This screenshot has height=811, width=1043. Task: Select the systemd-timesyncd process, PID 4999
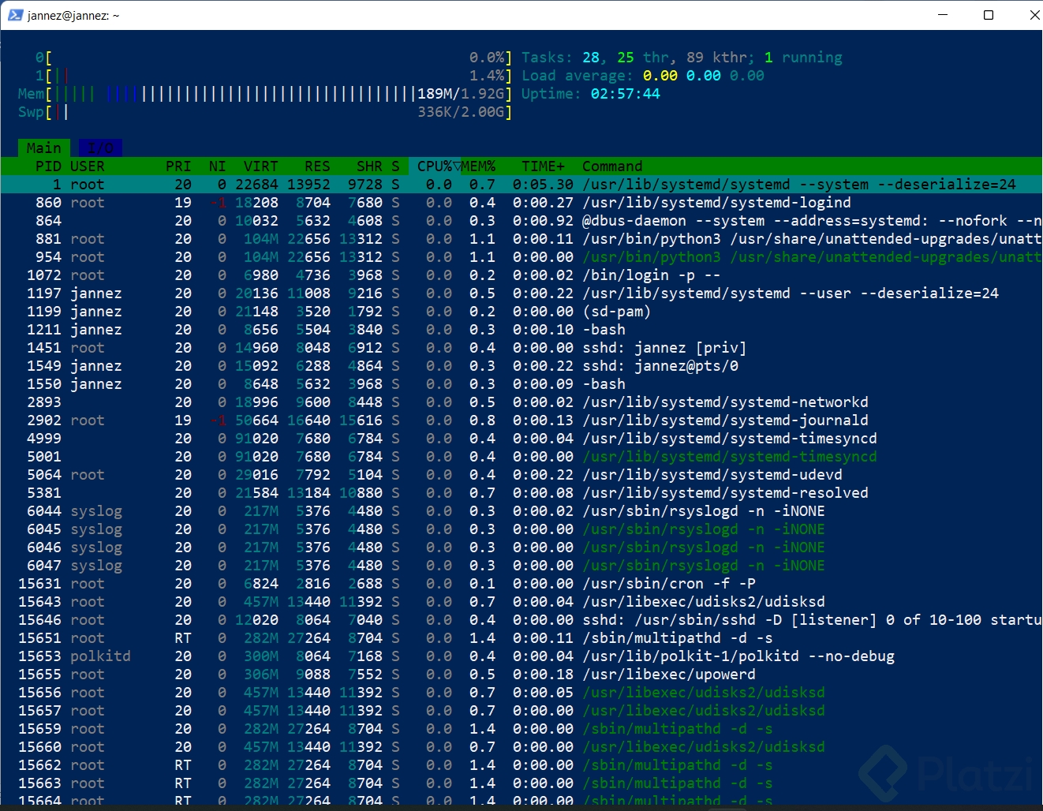click(521, 439)
